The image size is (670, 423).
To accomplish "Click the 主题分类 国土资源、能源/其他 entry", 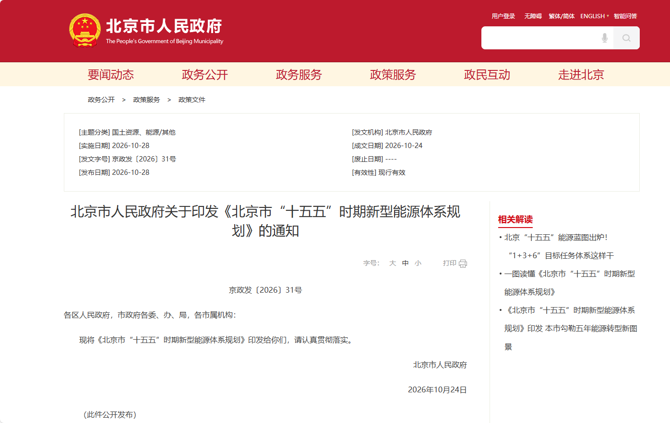I will tap(127, 132).
